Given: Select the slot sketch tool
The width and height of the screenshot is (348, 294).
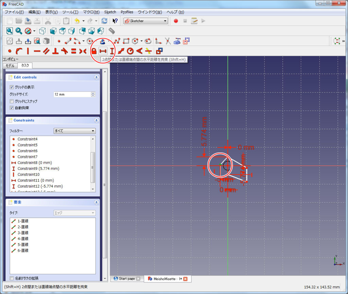Looking at the screenshot, I should point(148,41).
